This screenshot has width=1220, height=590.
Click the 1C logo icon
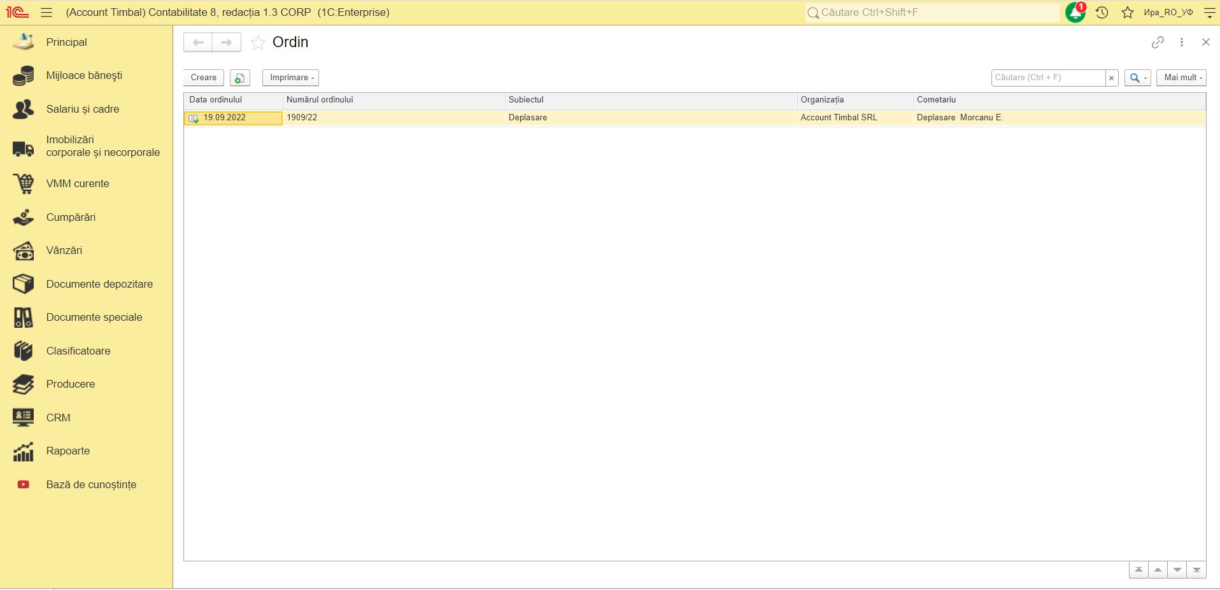[x=18, y=13]
